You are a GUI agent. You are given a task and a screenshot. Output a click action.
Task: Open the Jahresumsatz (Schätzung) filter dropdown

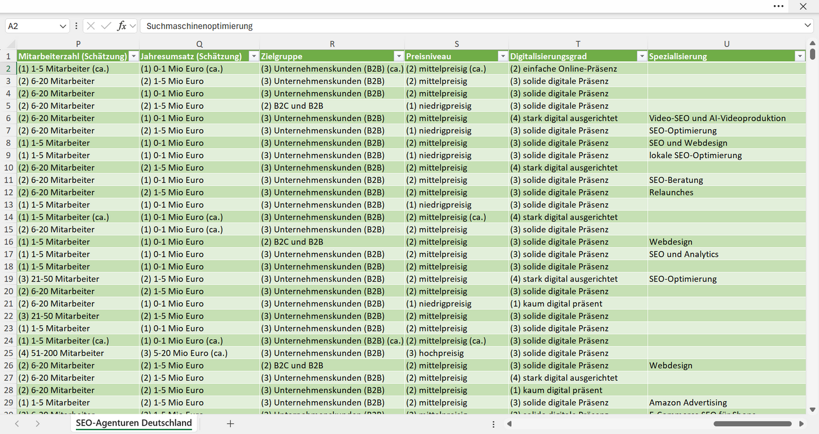(253, 56)
